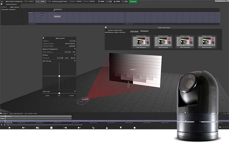Click the Camera field value agile_camera

[x=15, y=7]
